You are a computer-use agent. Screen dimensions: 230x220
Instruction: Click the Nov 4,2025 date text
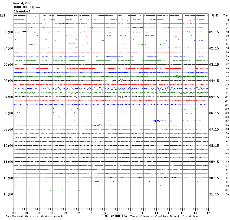[x=23, y=3]
